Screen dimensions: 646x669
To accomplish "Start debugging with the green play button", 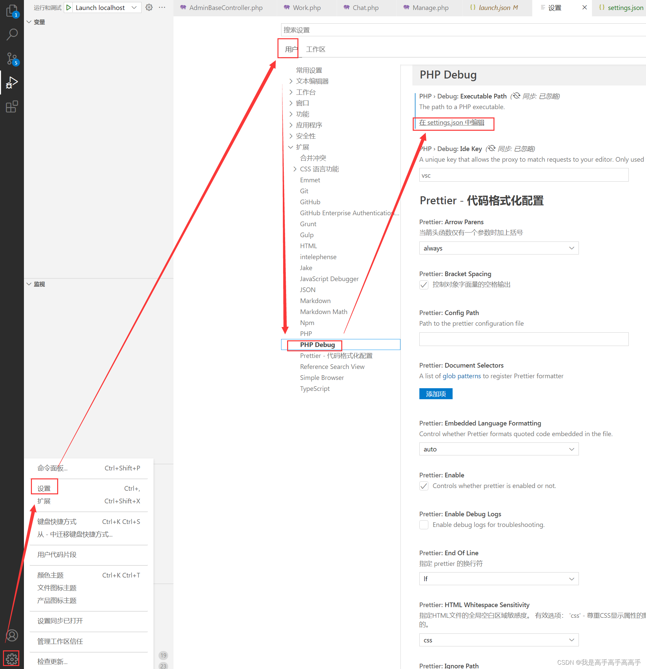I will 68,7.
